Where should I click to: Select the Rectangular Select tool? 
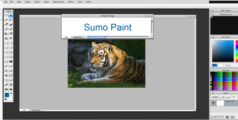(6, 15)
